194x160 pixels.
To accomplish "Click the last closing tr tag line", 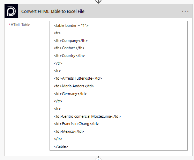I will [x=58, y=139].
